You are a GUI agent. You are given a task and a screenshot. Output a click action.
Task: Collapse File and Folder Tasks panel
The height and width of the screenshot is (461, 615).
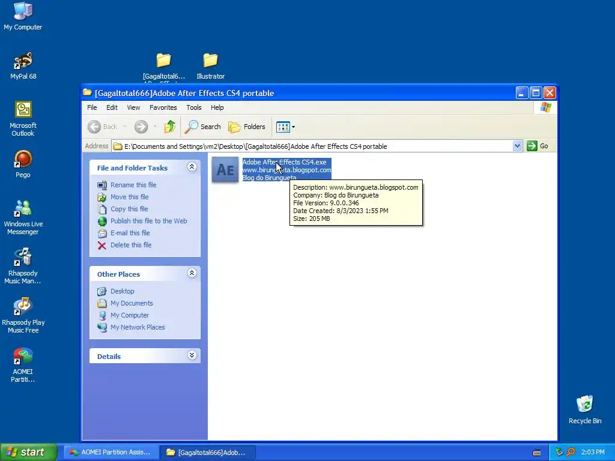[192, 167]
